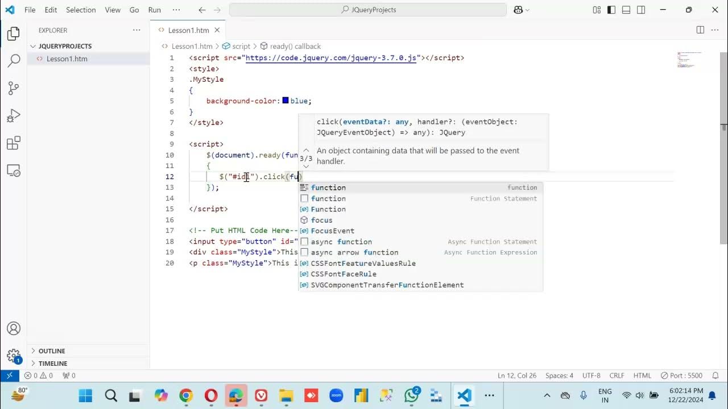Open Windows Start menu

pyautogui.click(x=85, y=395)
